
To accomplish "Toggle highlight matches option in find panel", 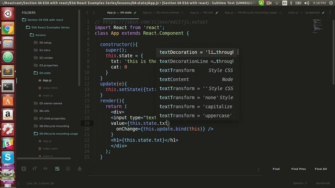I will coord(80,169).
